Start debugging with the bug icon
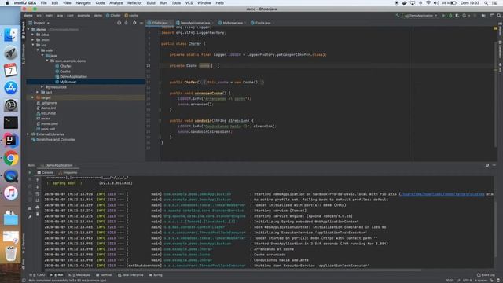 point(450,16)
